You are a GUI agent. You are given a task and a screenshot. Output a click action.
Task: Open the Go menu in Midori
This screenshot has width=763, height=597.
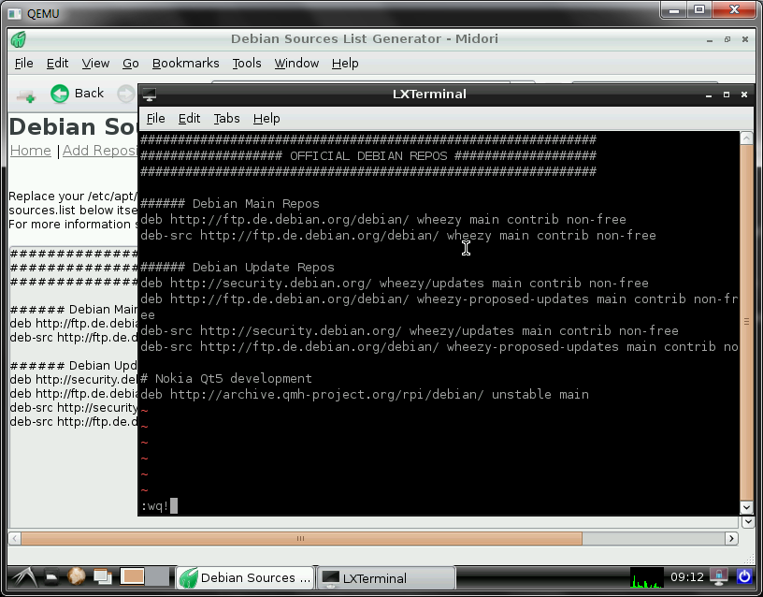130,64
